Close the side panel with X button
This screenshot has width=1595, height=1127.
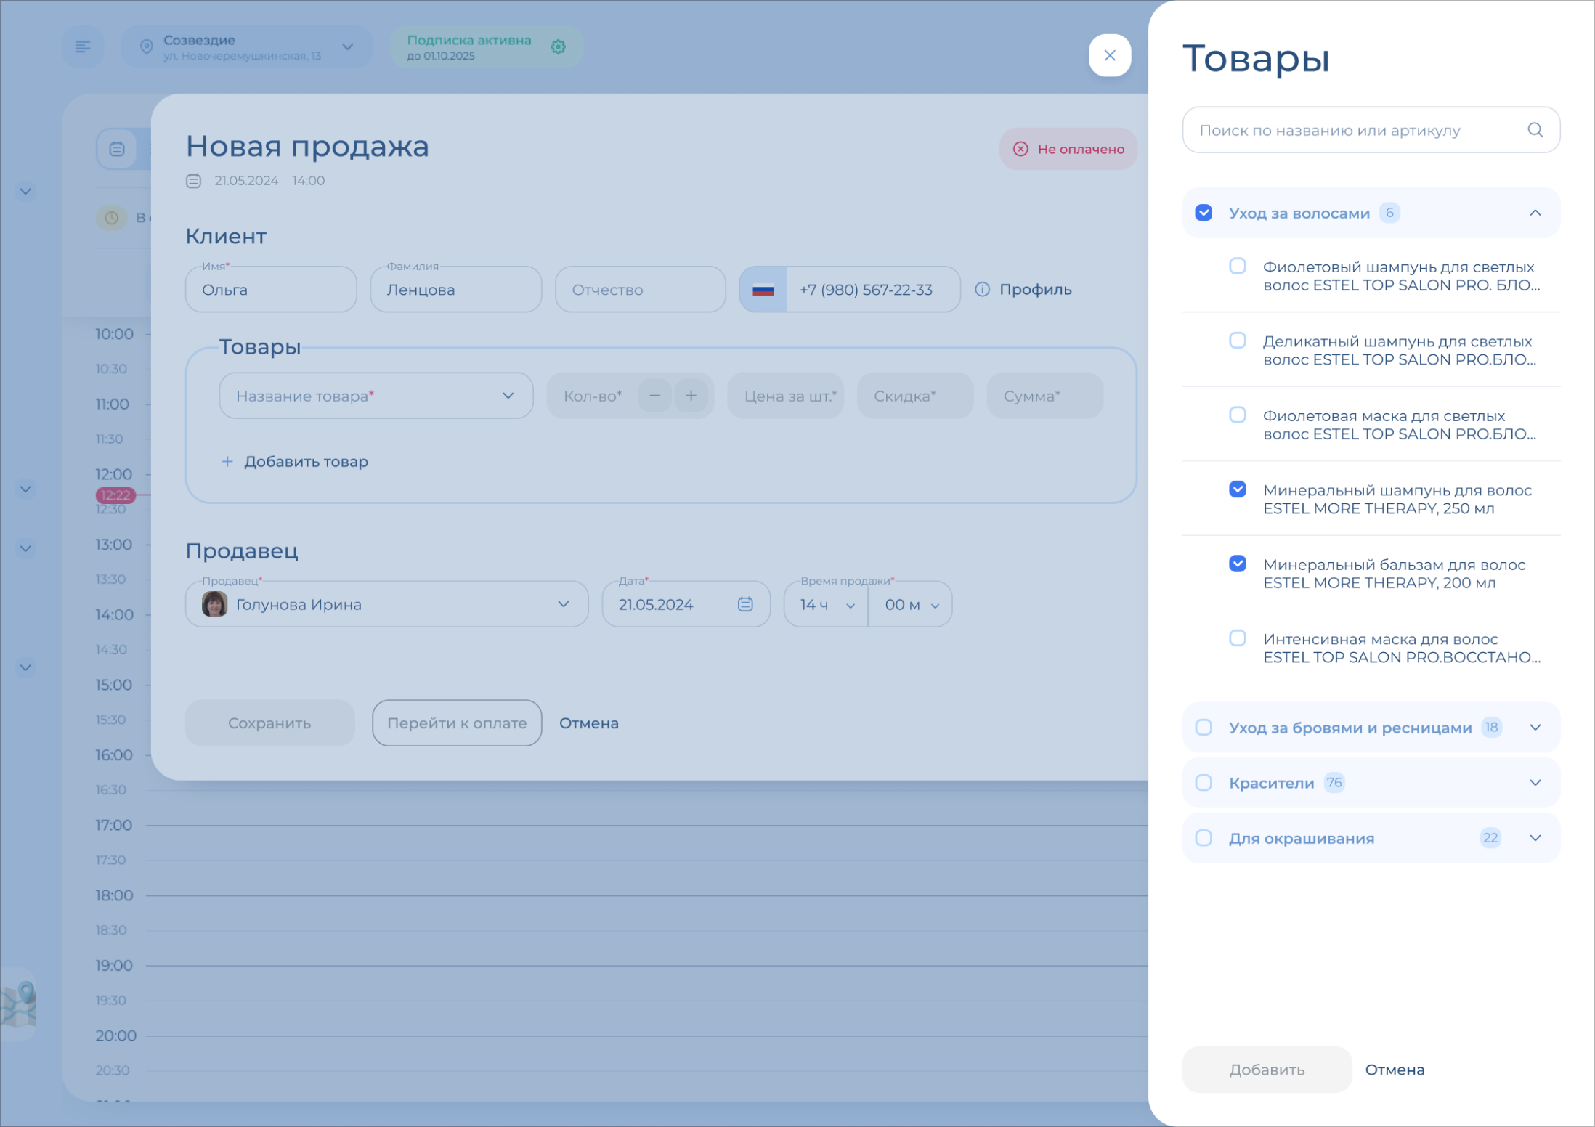pos(1109,55)
